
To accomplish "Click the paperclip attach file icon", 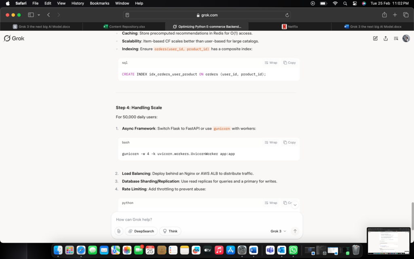I will 118,231.
